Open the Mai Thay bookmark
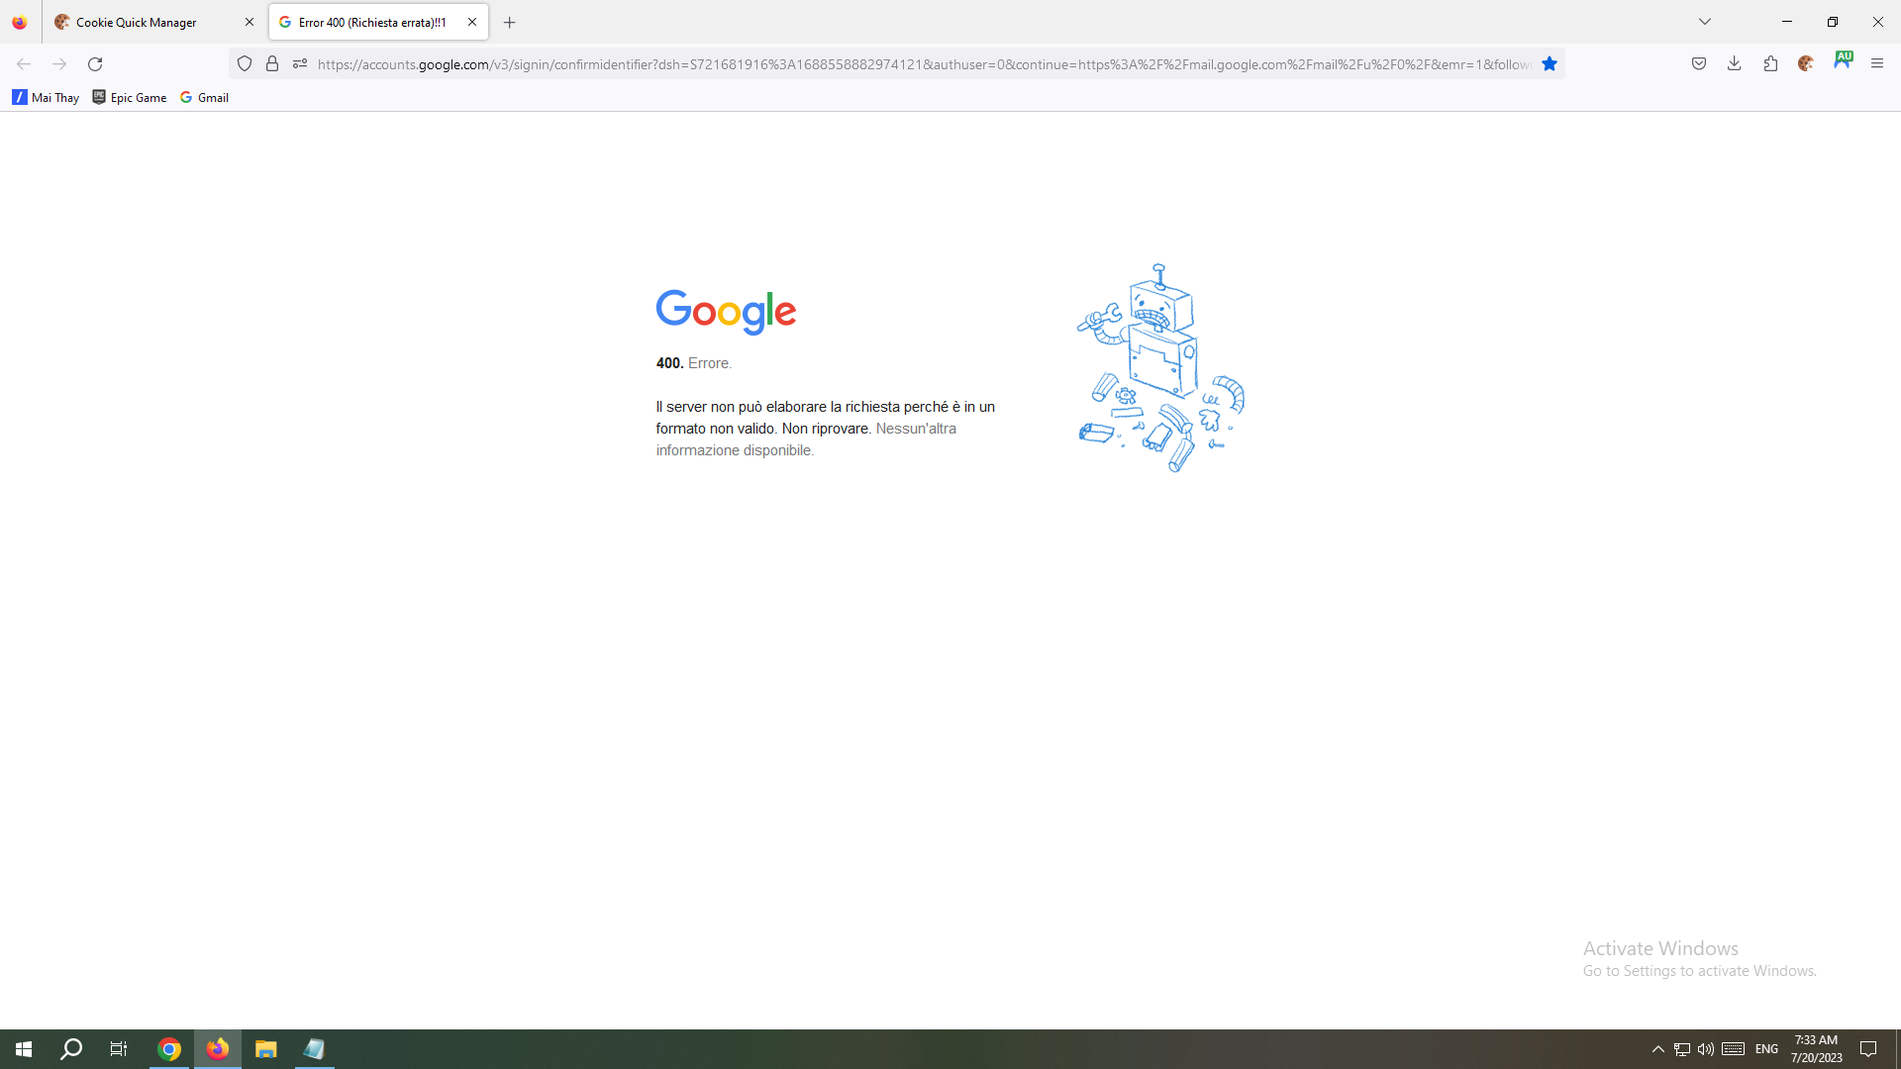1901x1069 pixels. tap(46, 97)
